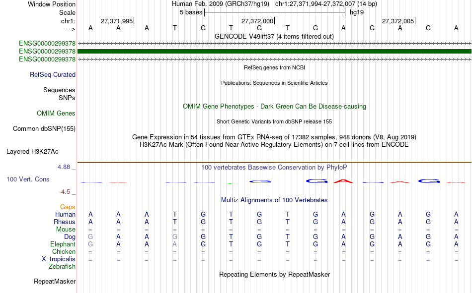Click the 5 bases scale label
472x293 pixels.
191,12
